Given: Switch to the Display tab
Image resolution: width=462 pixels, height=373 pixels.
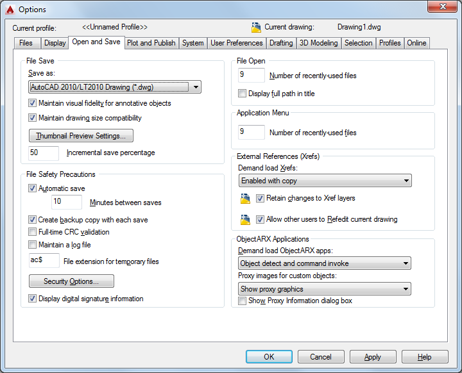Looking at the screenshot, I should point(55,43).
